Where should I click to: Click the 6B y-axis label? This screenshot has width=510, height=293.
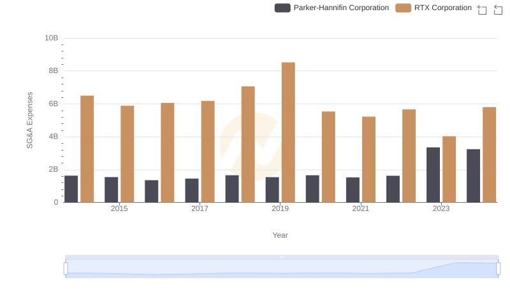[x=54, y=104]
